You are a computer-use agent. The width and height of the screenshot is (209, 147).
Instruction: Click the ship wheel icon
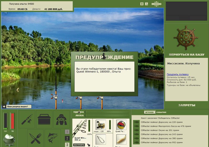click(x=186, y=38)
